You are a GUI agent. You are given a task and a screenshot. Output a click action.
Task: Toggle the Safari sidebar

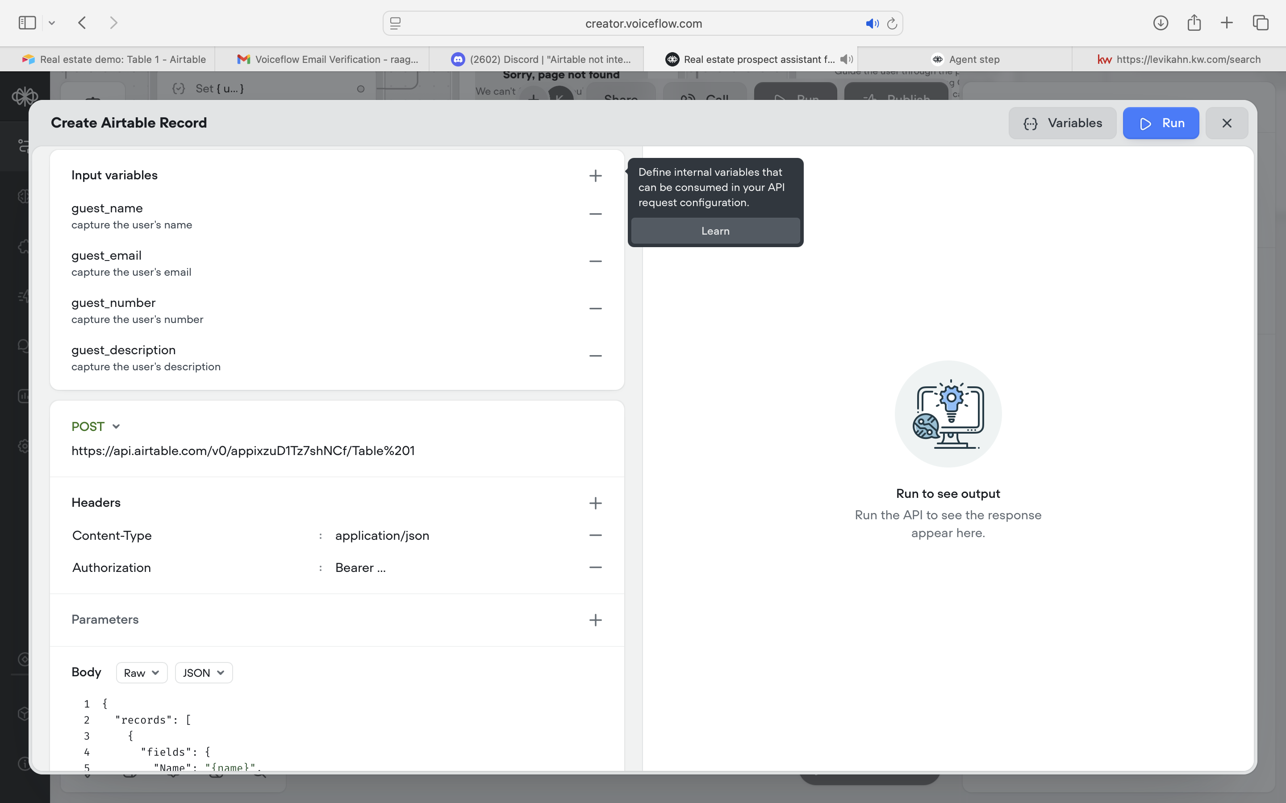[27, 23]
